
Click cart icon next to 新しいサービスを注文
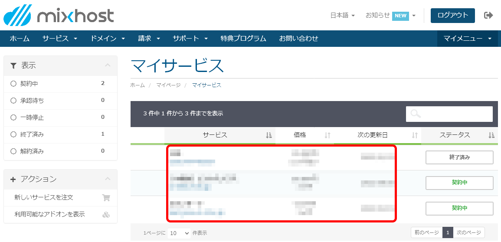(x=106, y=198)
